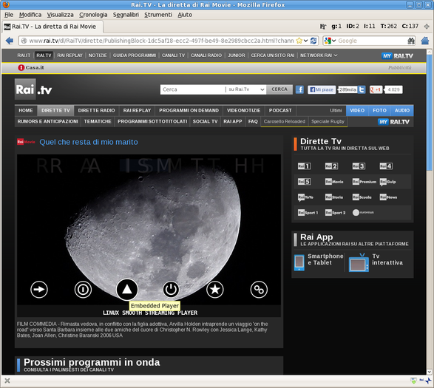The height and width of the screenshot is (388, 434).
Task: Click the FAQ navigation link
Action: (253, 121)
